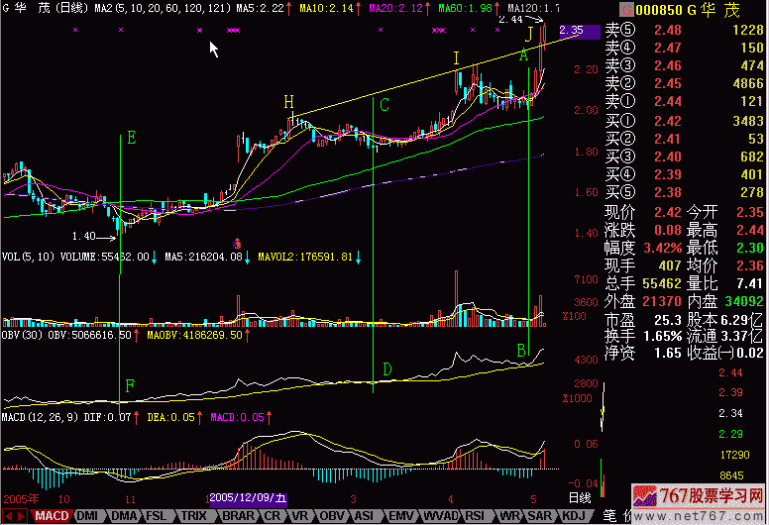Select the BRAR indicator tab
769x525 pixels.
(x=237, y=516)
